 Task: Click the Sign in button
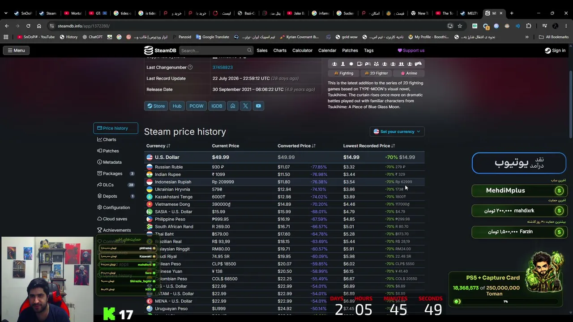tap(555, 51)
